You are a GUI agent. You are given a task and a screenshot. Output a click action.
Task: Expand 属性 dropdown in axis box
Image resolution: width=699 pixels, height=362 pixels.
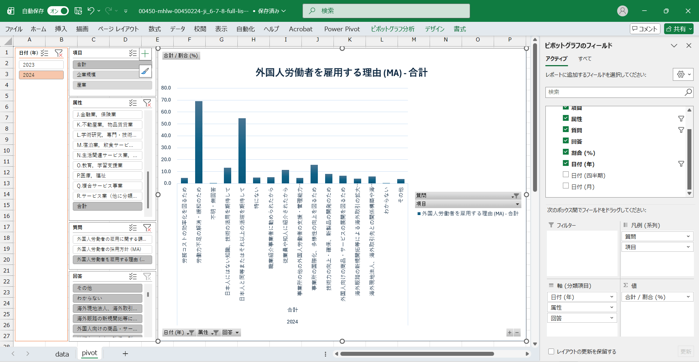(x=612, y=307)
